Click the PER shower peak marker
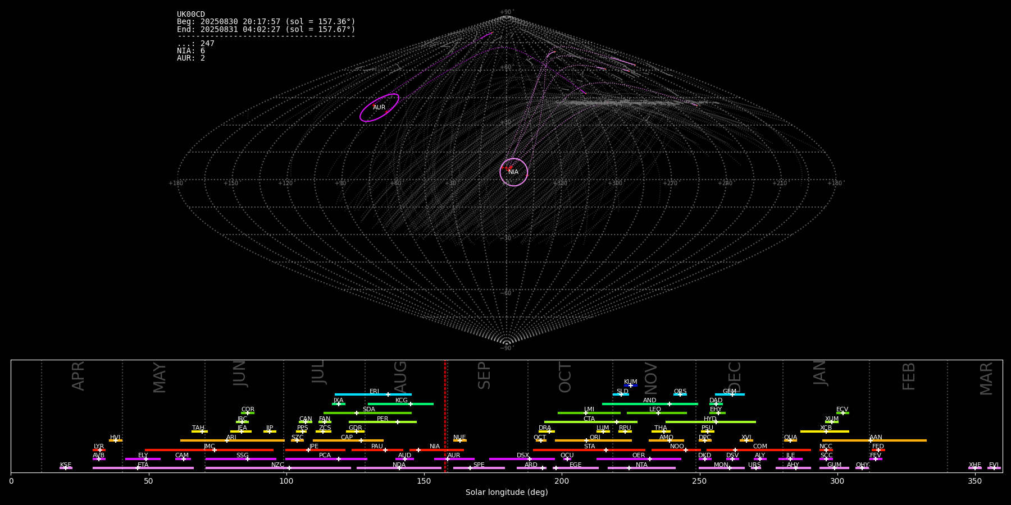Image resolution: width=1011 pixels, height=505 pixels. pyautogui.click(x=398, y=422)
